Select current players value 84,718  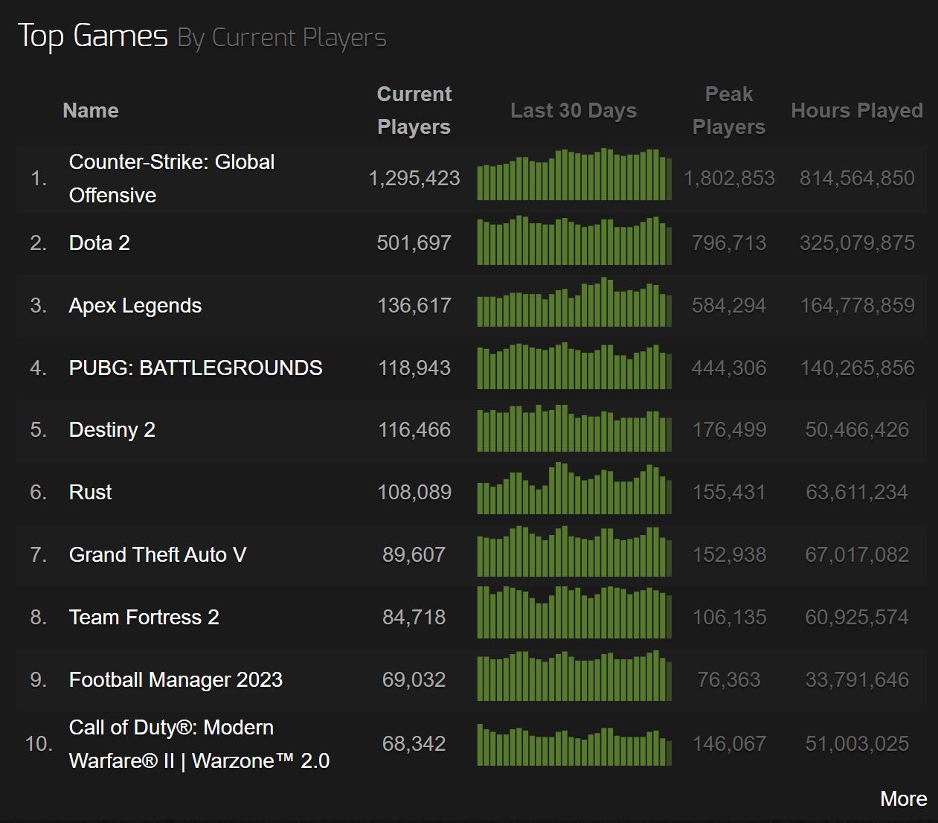pos(414,617)
